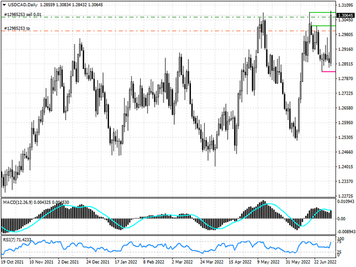Click MACD scale value 0.010943
The image size is (356, 267).
[x=346, y=201]
